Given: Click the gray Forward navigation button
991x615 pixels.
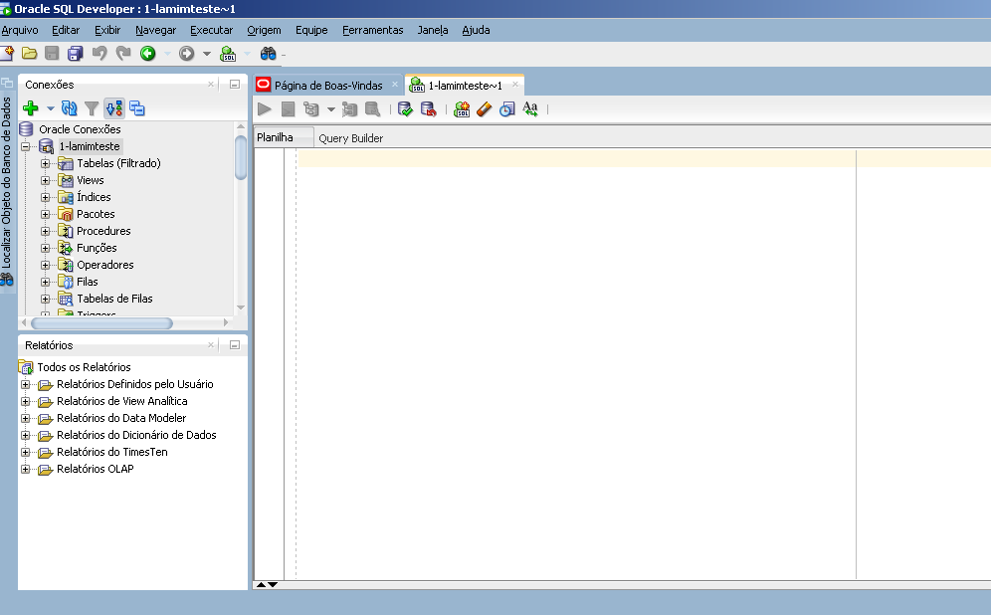Looking at the screenshot, I should [x=186, y=54].
